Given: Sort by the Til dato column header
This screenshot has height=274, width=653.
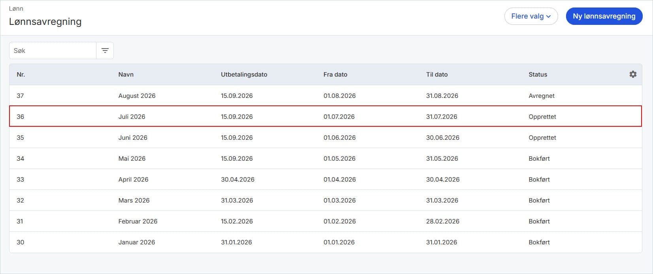Looking at the screenshot, I should coord(437,74).
